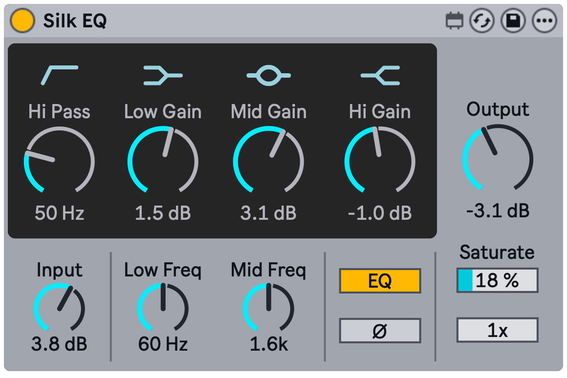Click the Mid Gain label
The image size is (567, 378).
pyautogui.click(x=269, y=111)
